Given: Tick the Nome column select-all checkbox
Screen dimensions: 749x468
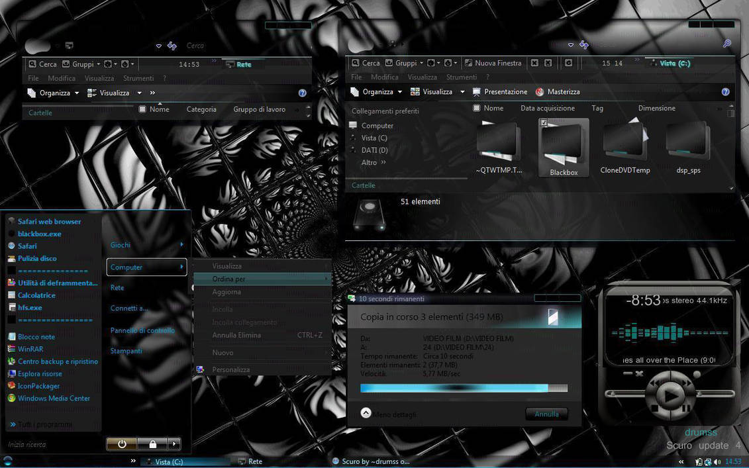Looking at the screenshot, I should click(x=477, y=108).
